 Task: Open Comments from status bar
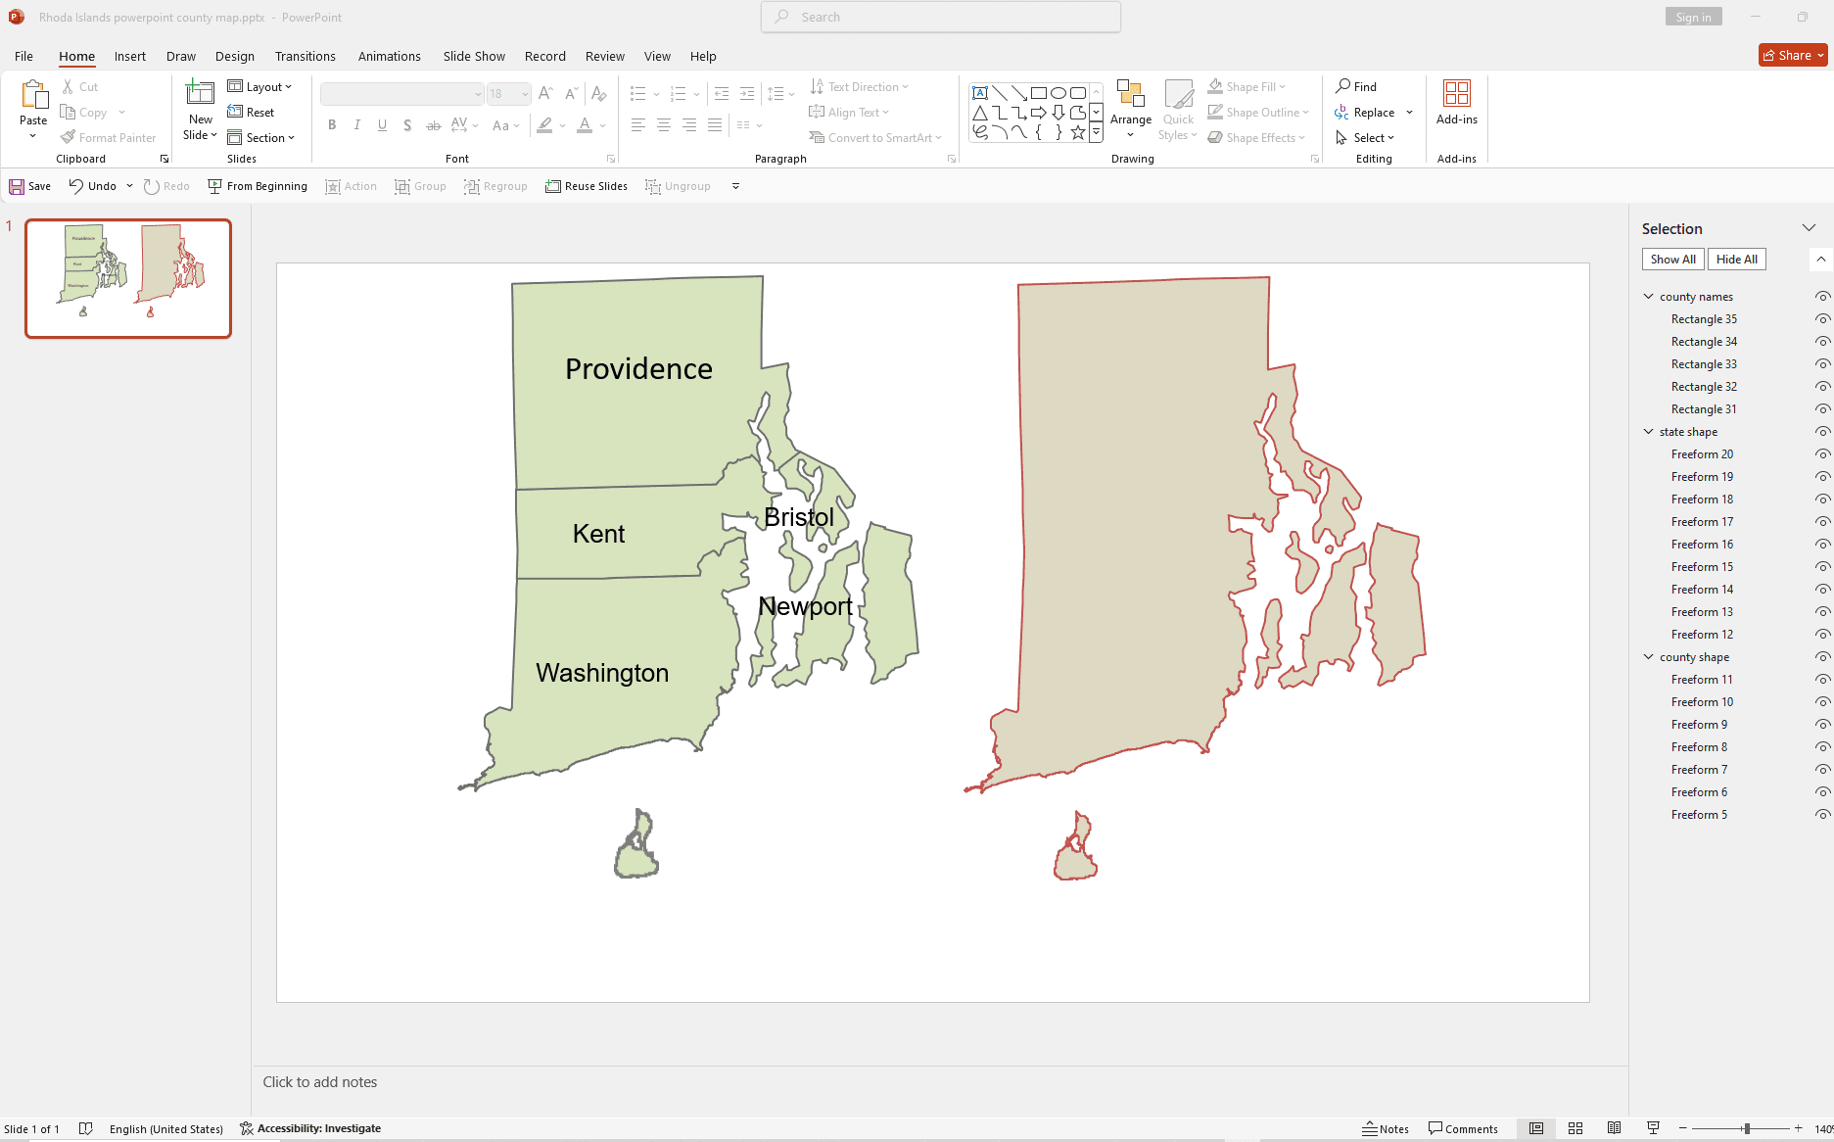point(1463,1128)
